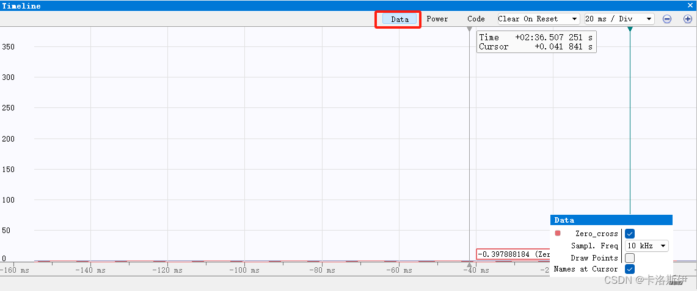Open the 20 ms / Div dropdown
The image size is (697, 291).
pyautogui.click(x=619, y=19)
